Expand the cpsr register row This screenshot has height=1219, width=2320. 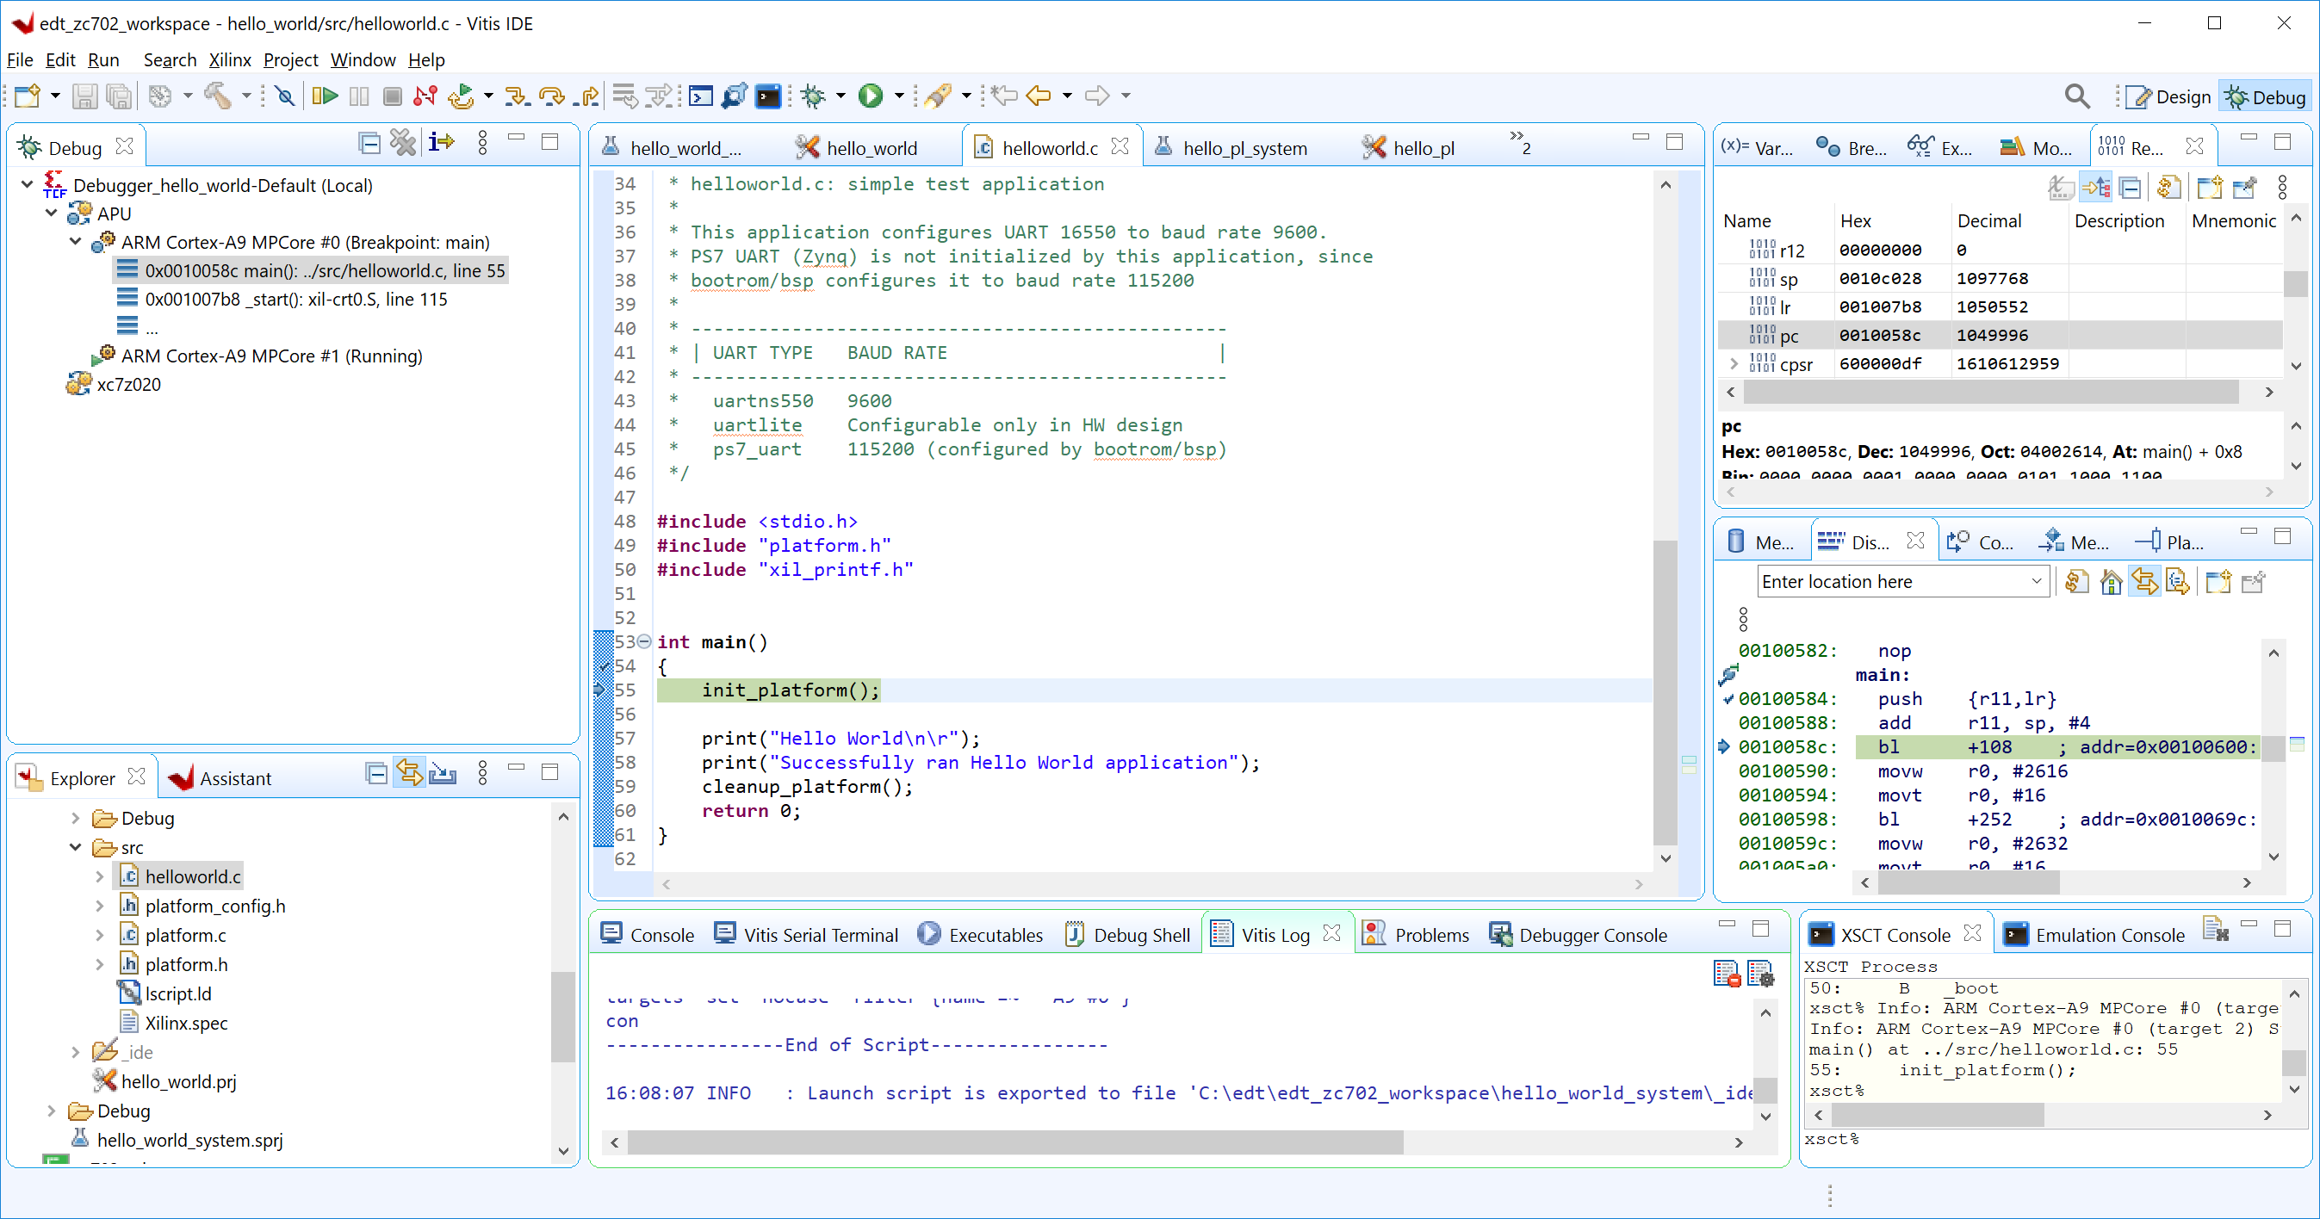(x=1734, y=363)
